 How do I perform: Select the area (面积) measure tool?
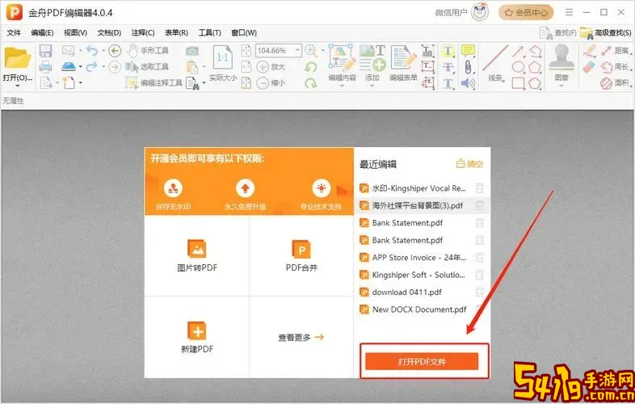(616, 83)
